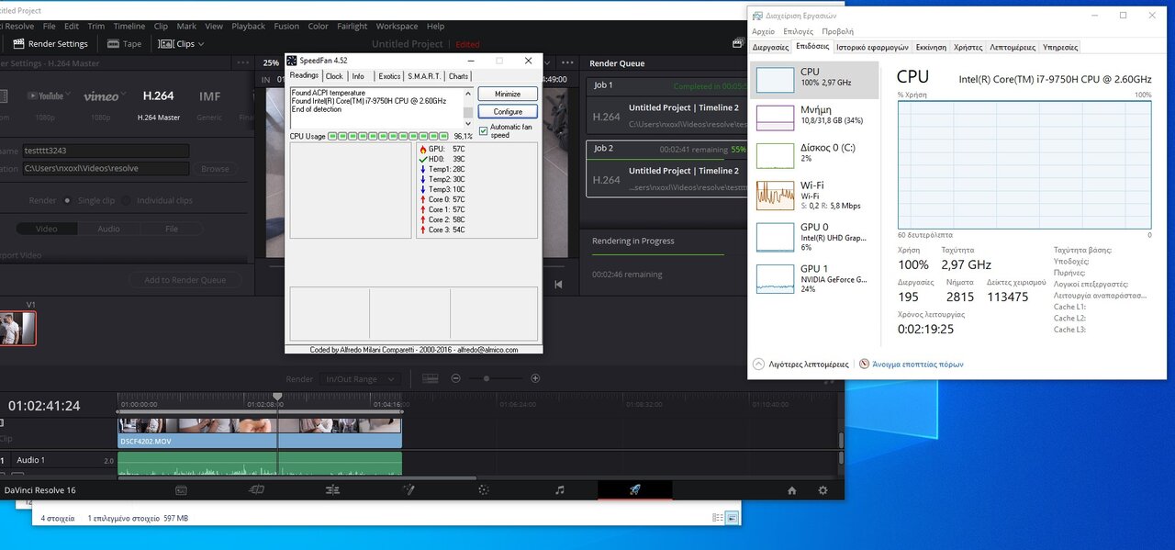This screenshot has width=1175, height=550.
Task: Select the Audio tab in render settings
Action: coord(108,229)
